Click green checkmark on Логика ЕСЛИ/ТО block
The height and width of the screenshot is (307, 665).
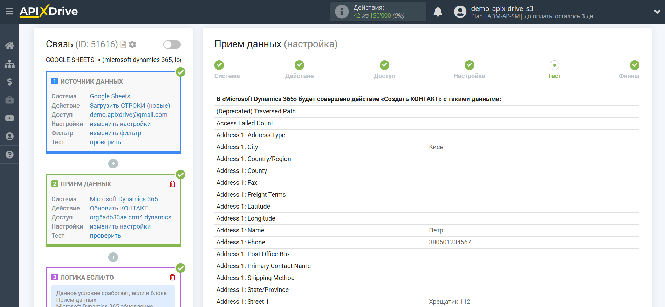pyautogui.click(x=180, y=268)
